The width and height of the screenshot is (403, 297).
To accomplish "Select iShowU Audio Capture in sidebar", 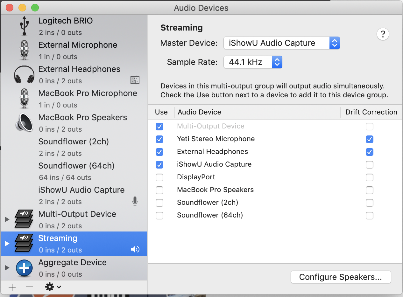I will 74,195.
